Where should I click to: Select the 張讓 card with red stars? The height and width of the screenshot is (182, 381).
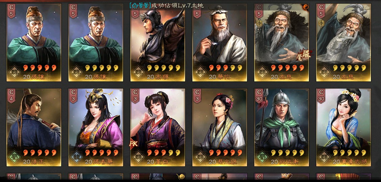34,42
